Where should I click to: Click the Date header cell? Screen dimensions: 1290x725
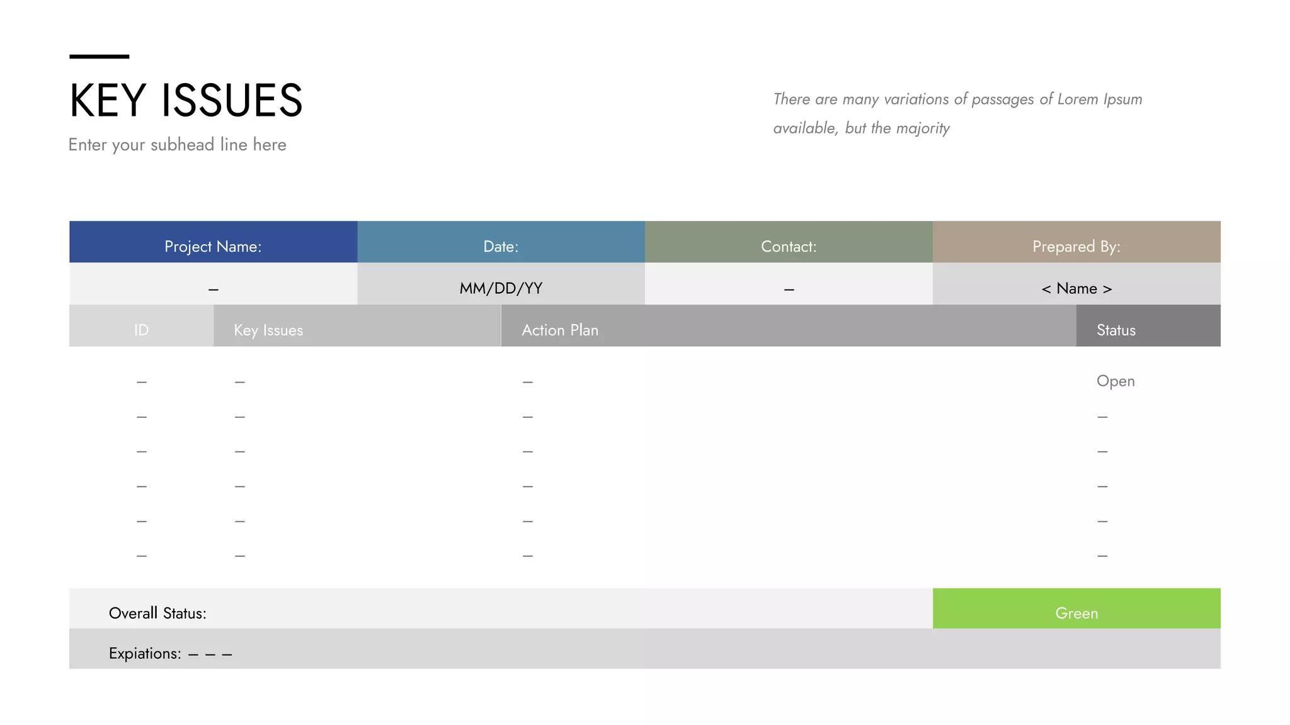(x=501, y=246)
